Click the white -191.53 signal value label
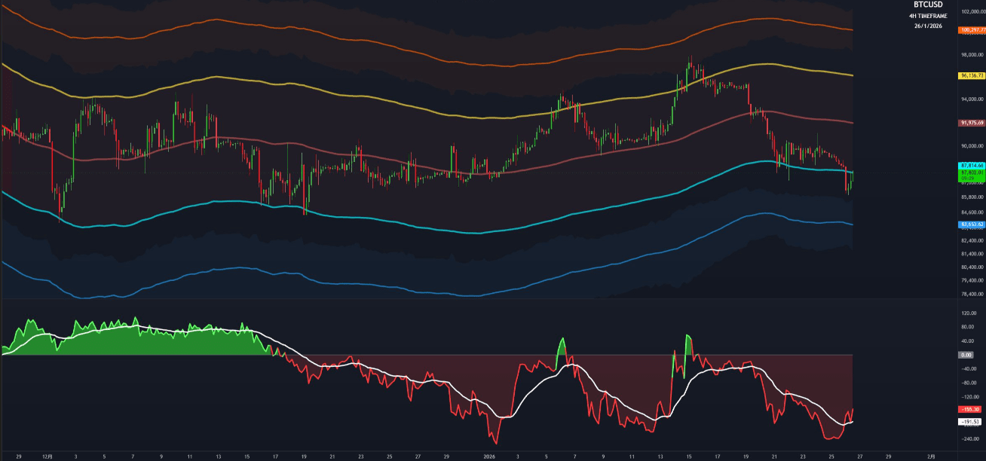The width and height of the screenshot is (986, 461). coord(968,422)
